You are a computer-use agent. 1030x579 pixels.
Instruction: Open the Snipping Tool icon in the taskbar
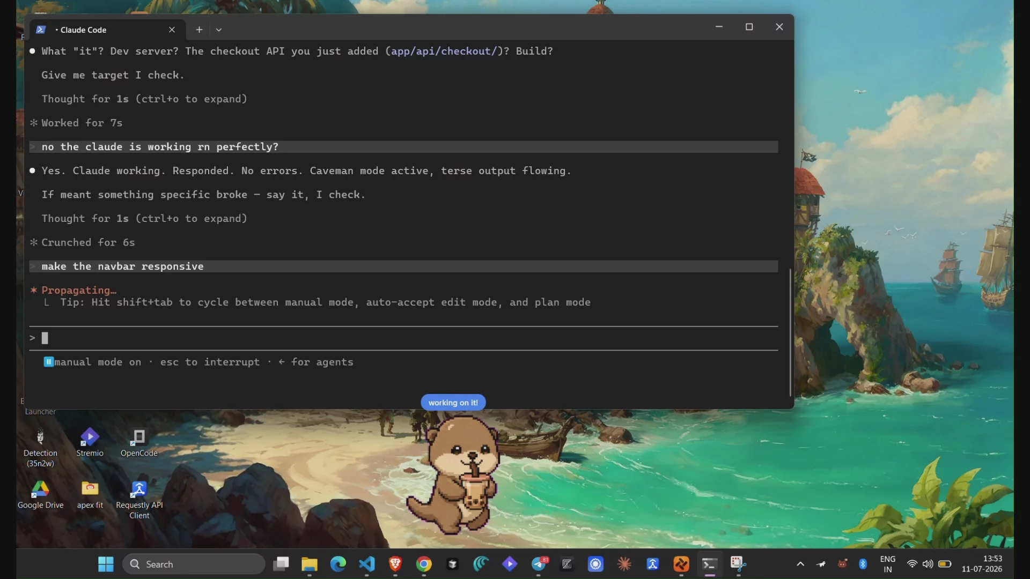738,564
